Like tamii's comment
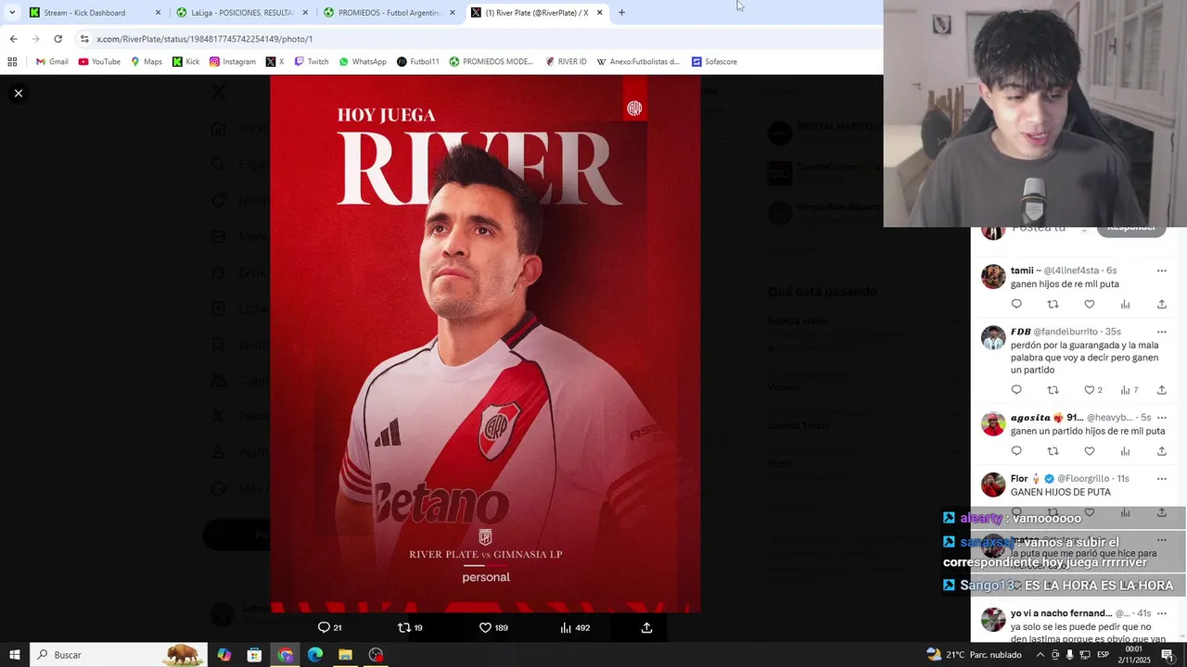The width and height of the screenshot is (1187, 667). point(1090,304)
